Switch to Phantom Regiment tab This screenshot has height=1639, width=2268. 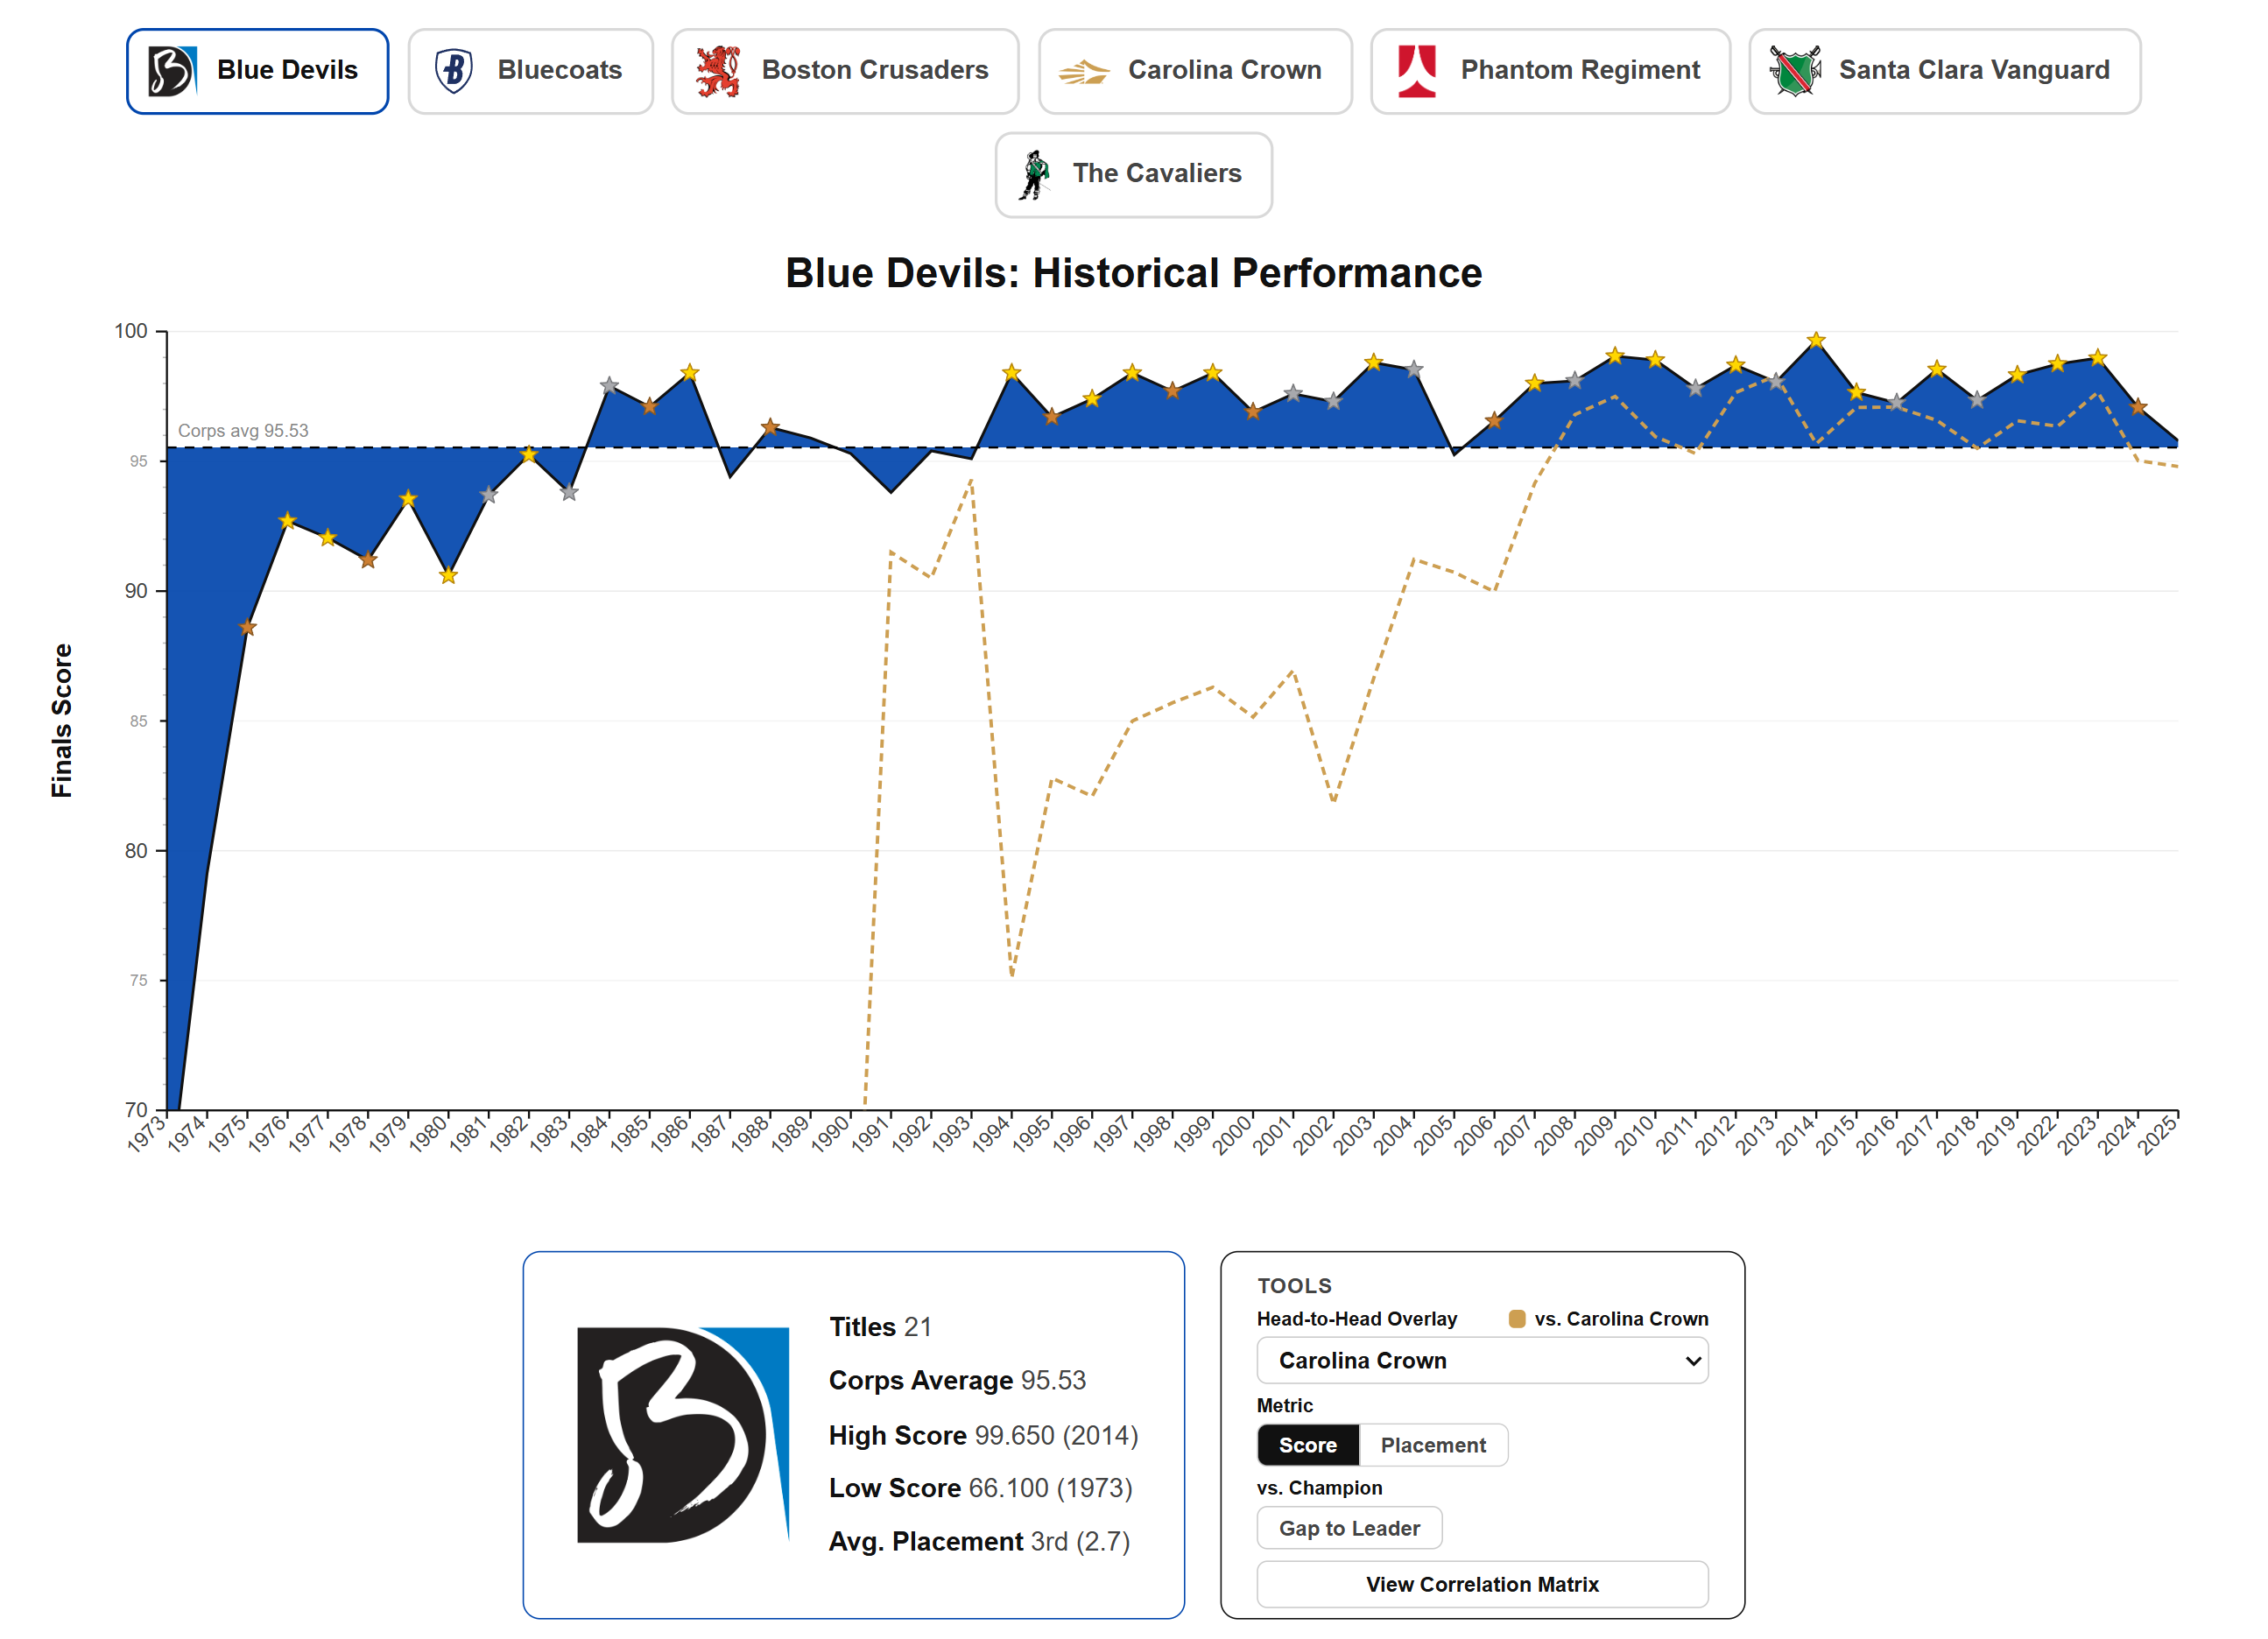point(1550,71)
